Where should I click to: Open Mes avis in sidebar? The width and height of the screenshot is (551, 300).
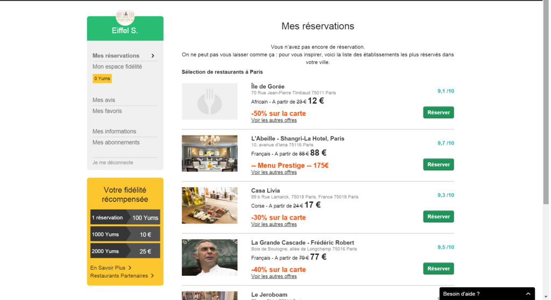pos(104,100)
